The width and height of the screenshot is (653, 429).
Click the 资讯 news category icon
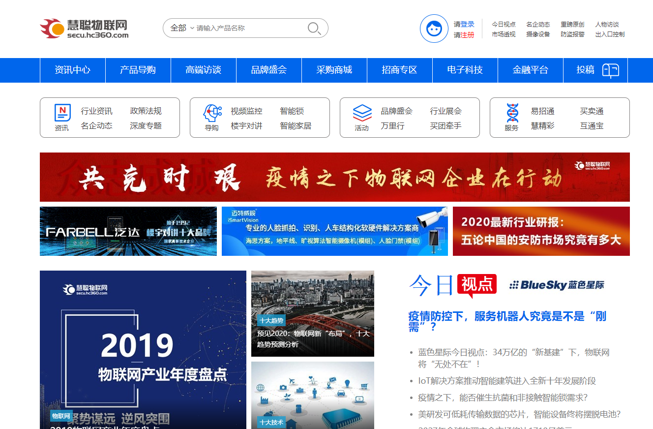[62, 113]
